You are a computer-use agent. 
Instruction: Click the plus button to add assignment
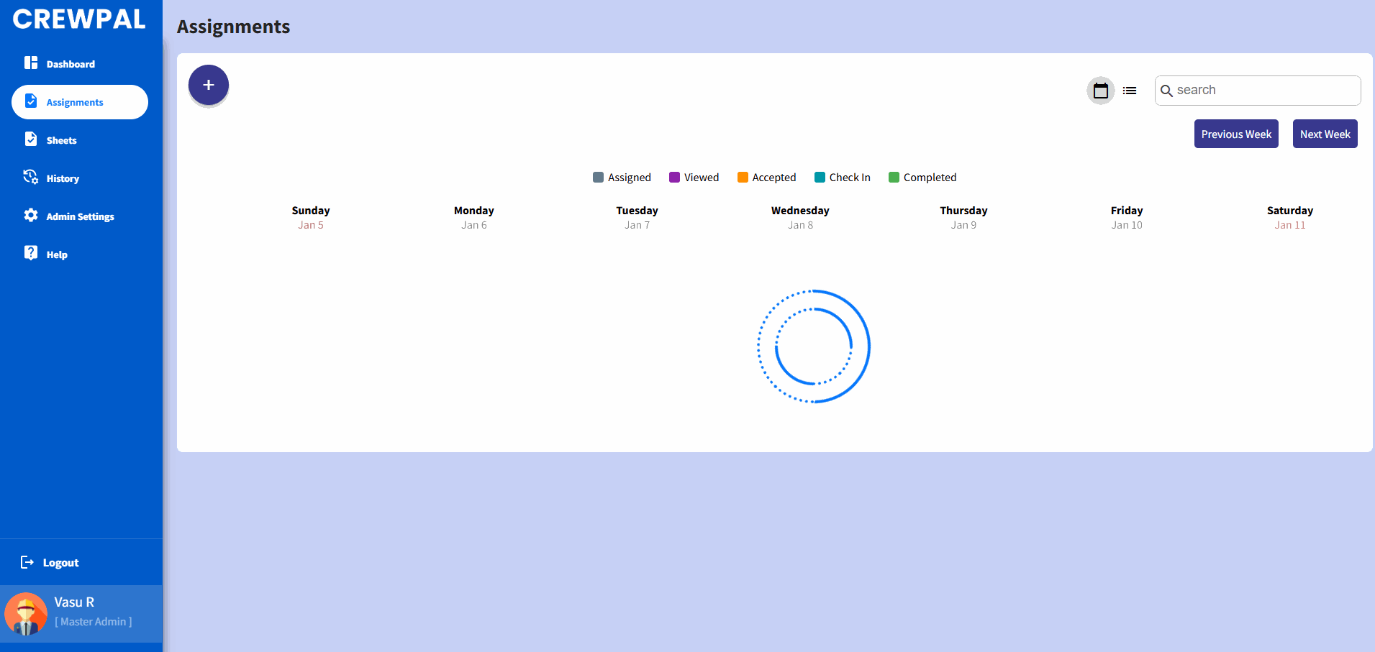209,86
